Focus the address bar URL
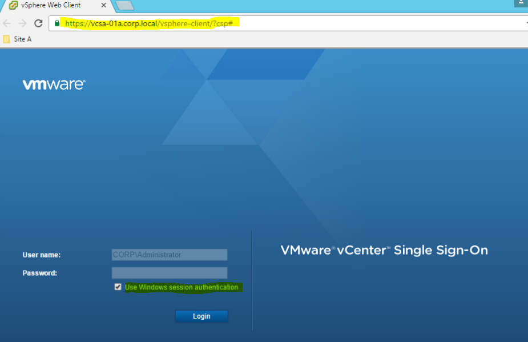 pyautogui.click(x=149, y=23)
